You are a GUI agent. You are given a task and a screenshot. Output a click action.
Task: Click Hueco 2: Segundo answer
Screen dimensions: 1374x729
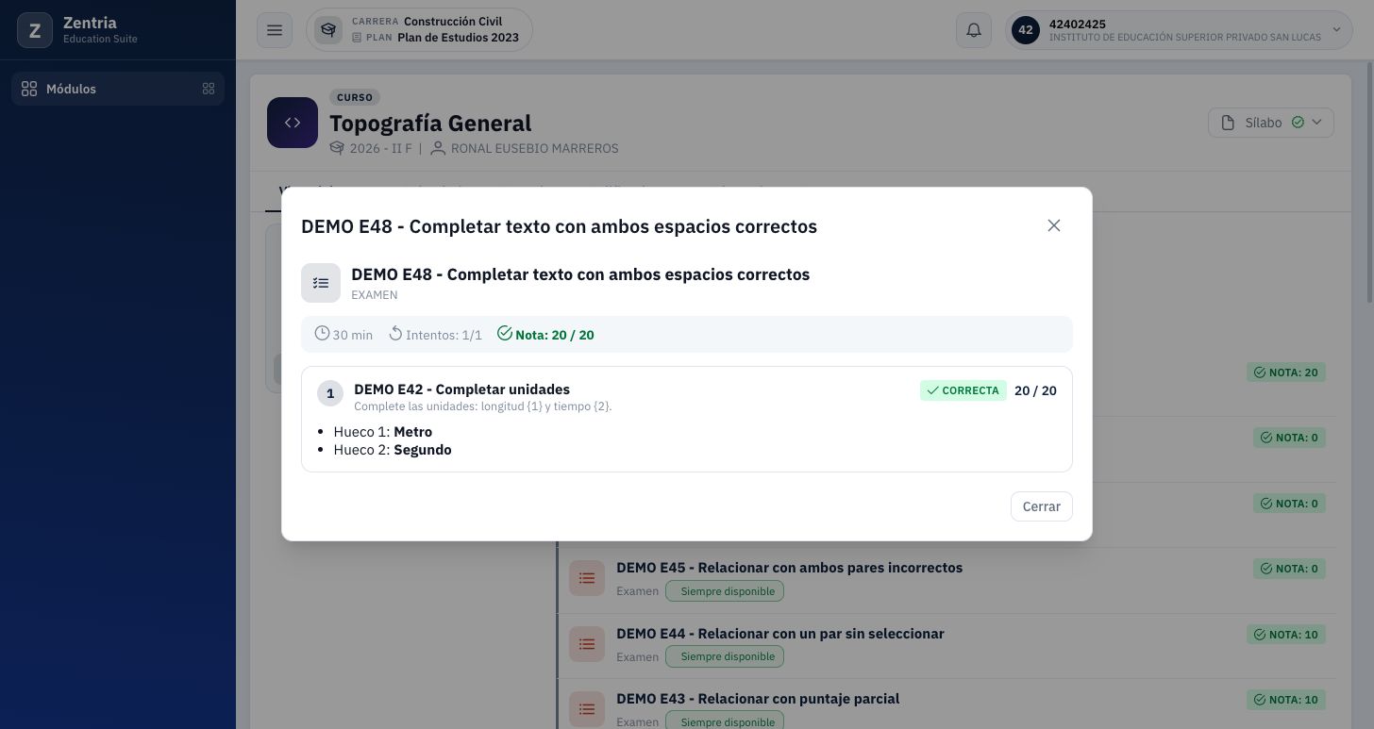(393, 450)
